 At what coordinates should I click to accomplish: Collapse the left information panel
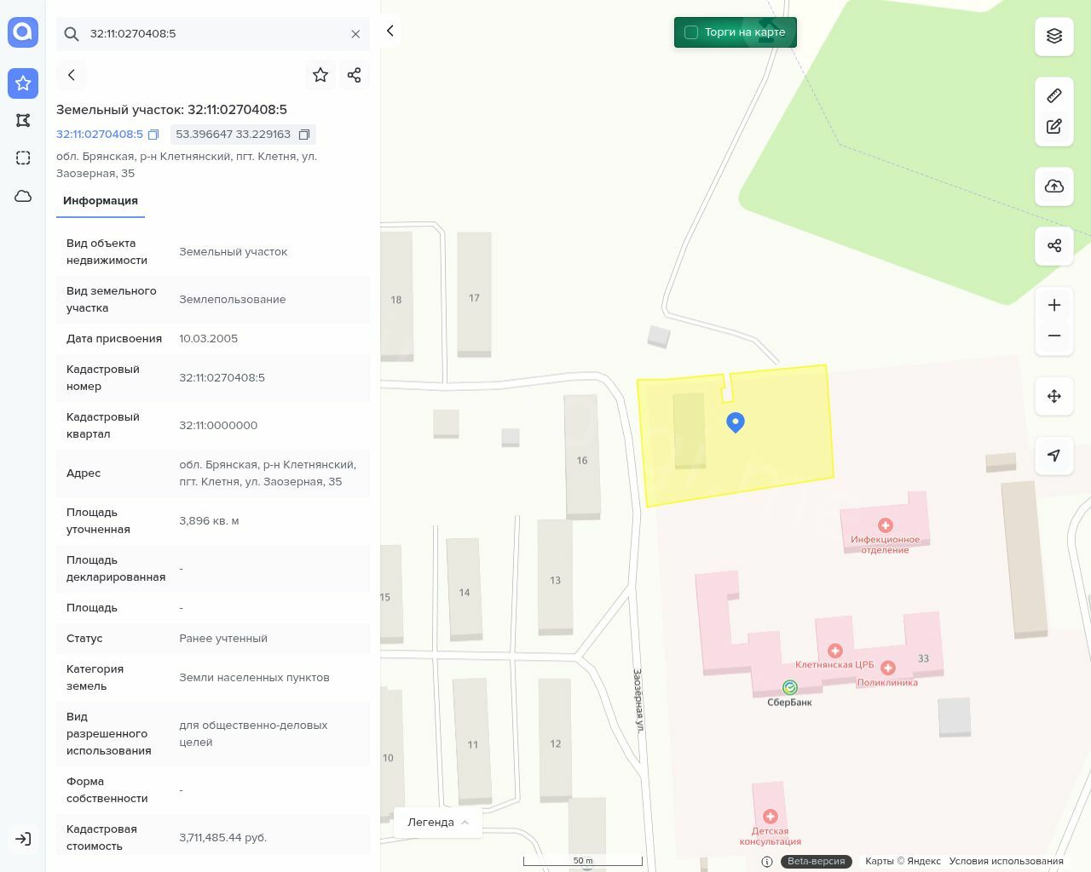[x=390, y=31]
